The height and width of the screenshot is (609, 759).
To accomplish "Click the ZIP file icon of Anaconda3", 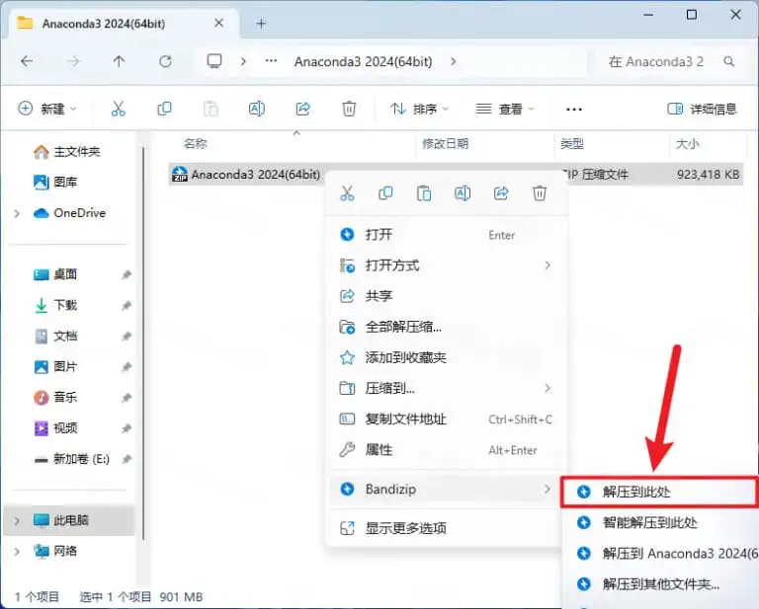I will click(180, 174).
